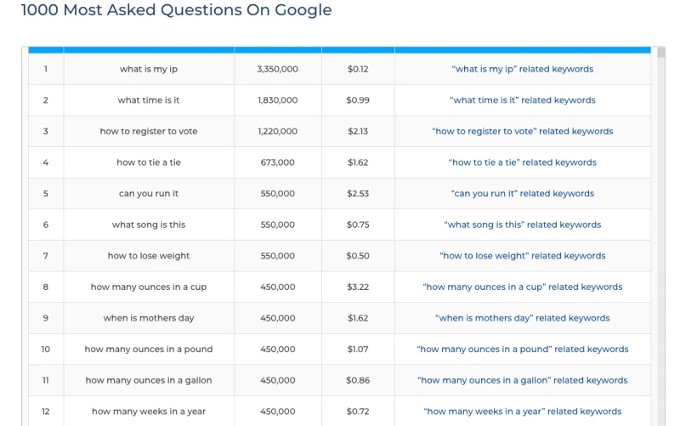680x426 pixels.
Task: Open "how many ounces in a gallon" related keywords
Action: 522,381
